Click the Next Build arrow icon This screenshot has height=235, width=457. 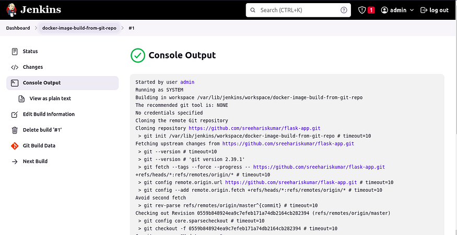click(15, 162)
